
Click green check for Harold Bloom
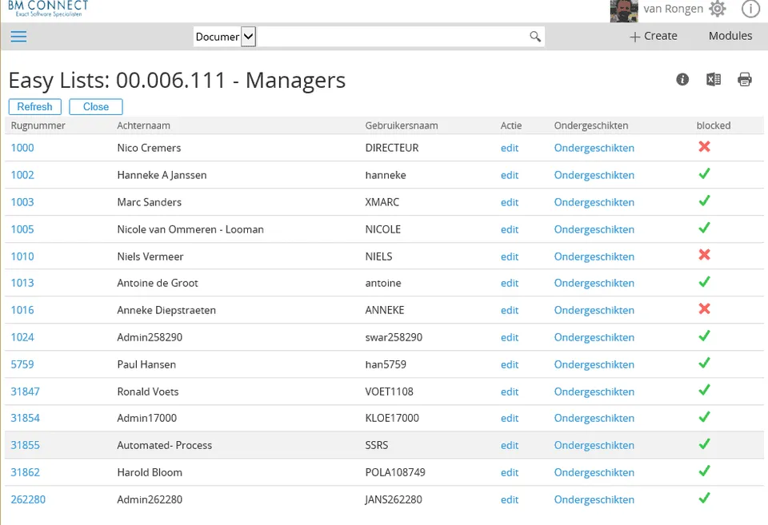[704, 471]
